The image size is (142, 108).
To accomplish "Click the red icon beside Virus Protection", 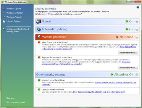I will pyautogui.click(x=39, y=42).
